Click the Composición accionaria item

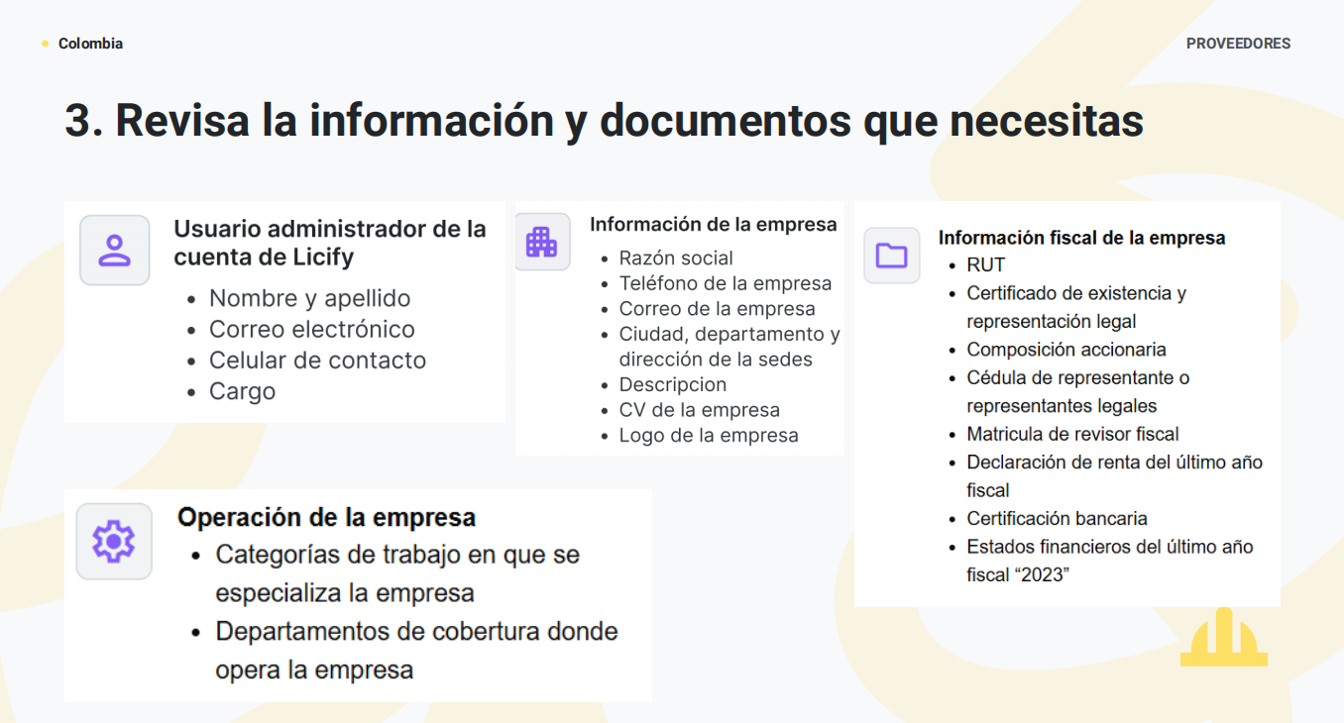tap(1066, 350)
